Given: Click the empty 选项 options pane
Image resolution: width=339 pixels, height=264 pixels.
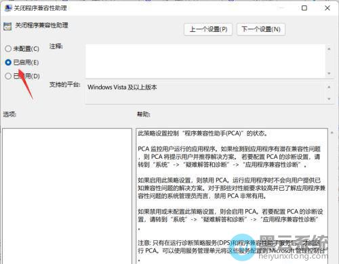Looking at the screenshot, I should 67,196.
